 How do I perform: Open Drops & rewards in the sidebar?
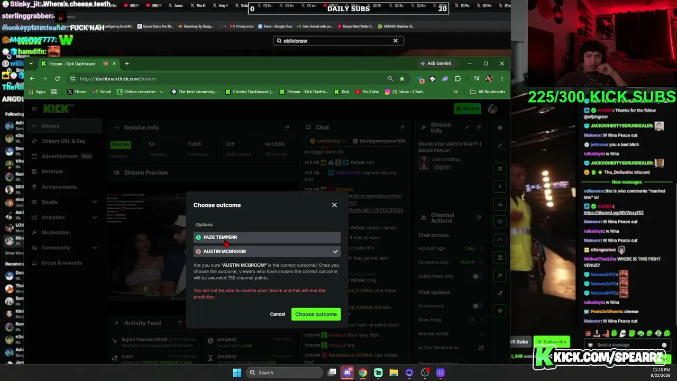coord(62,263)
